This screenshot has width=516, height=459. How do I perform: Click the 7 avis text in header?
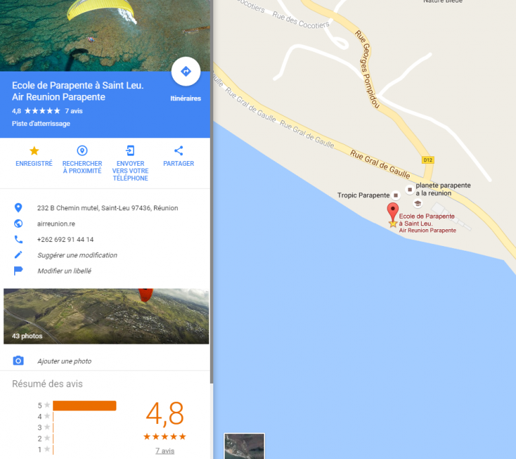(74, 111)
